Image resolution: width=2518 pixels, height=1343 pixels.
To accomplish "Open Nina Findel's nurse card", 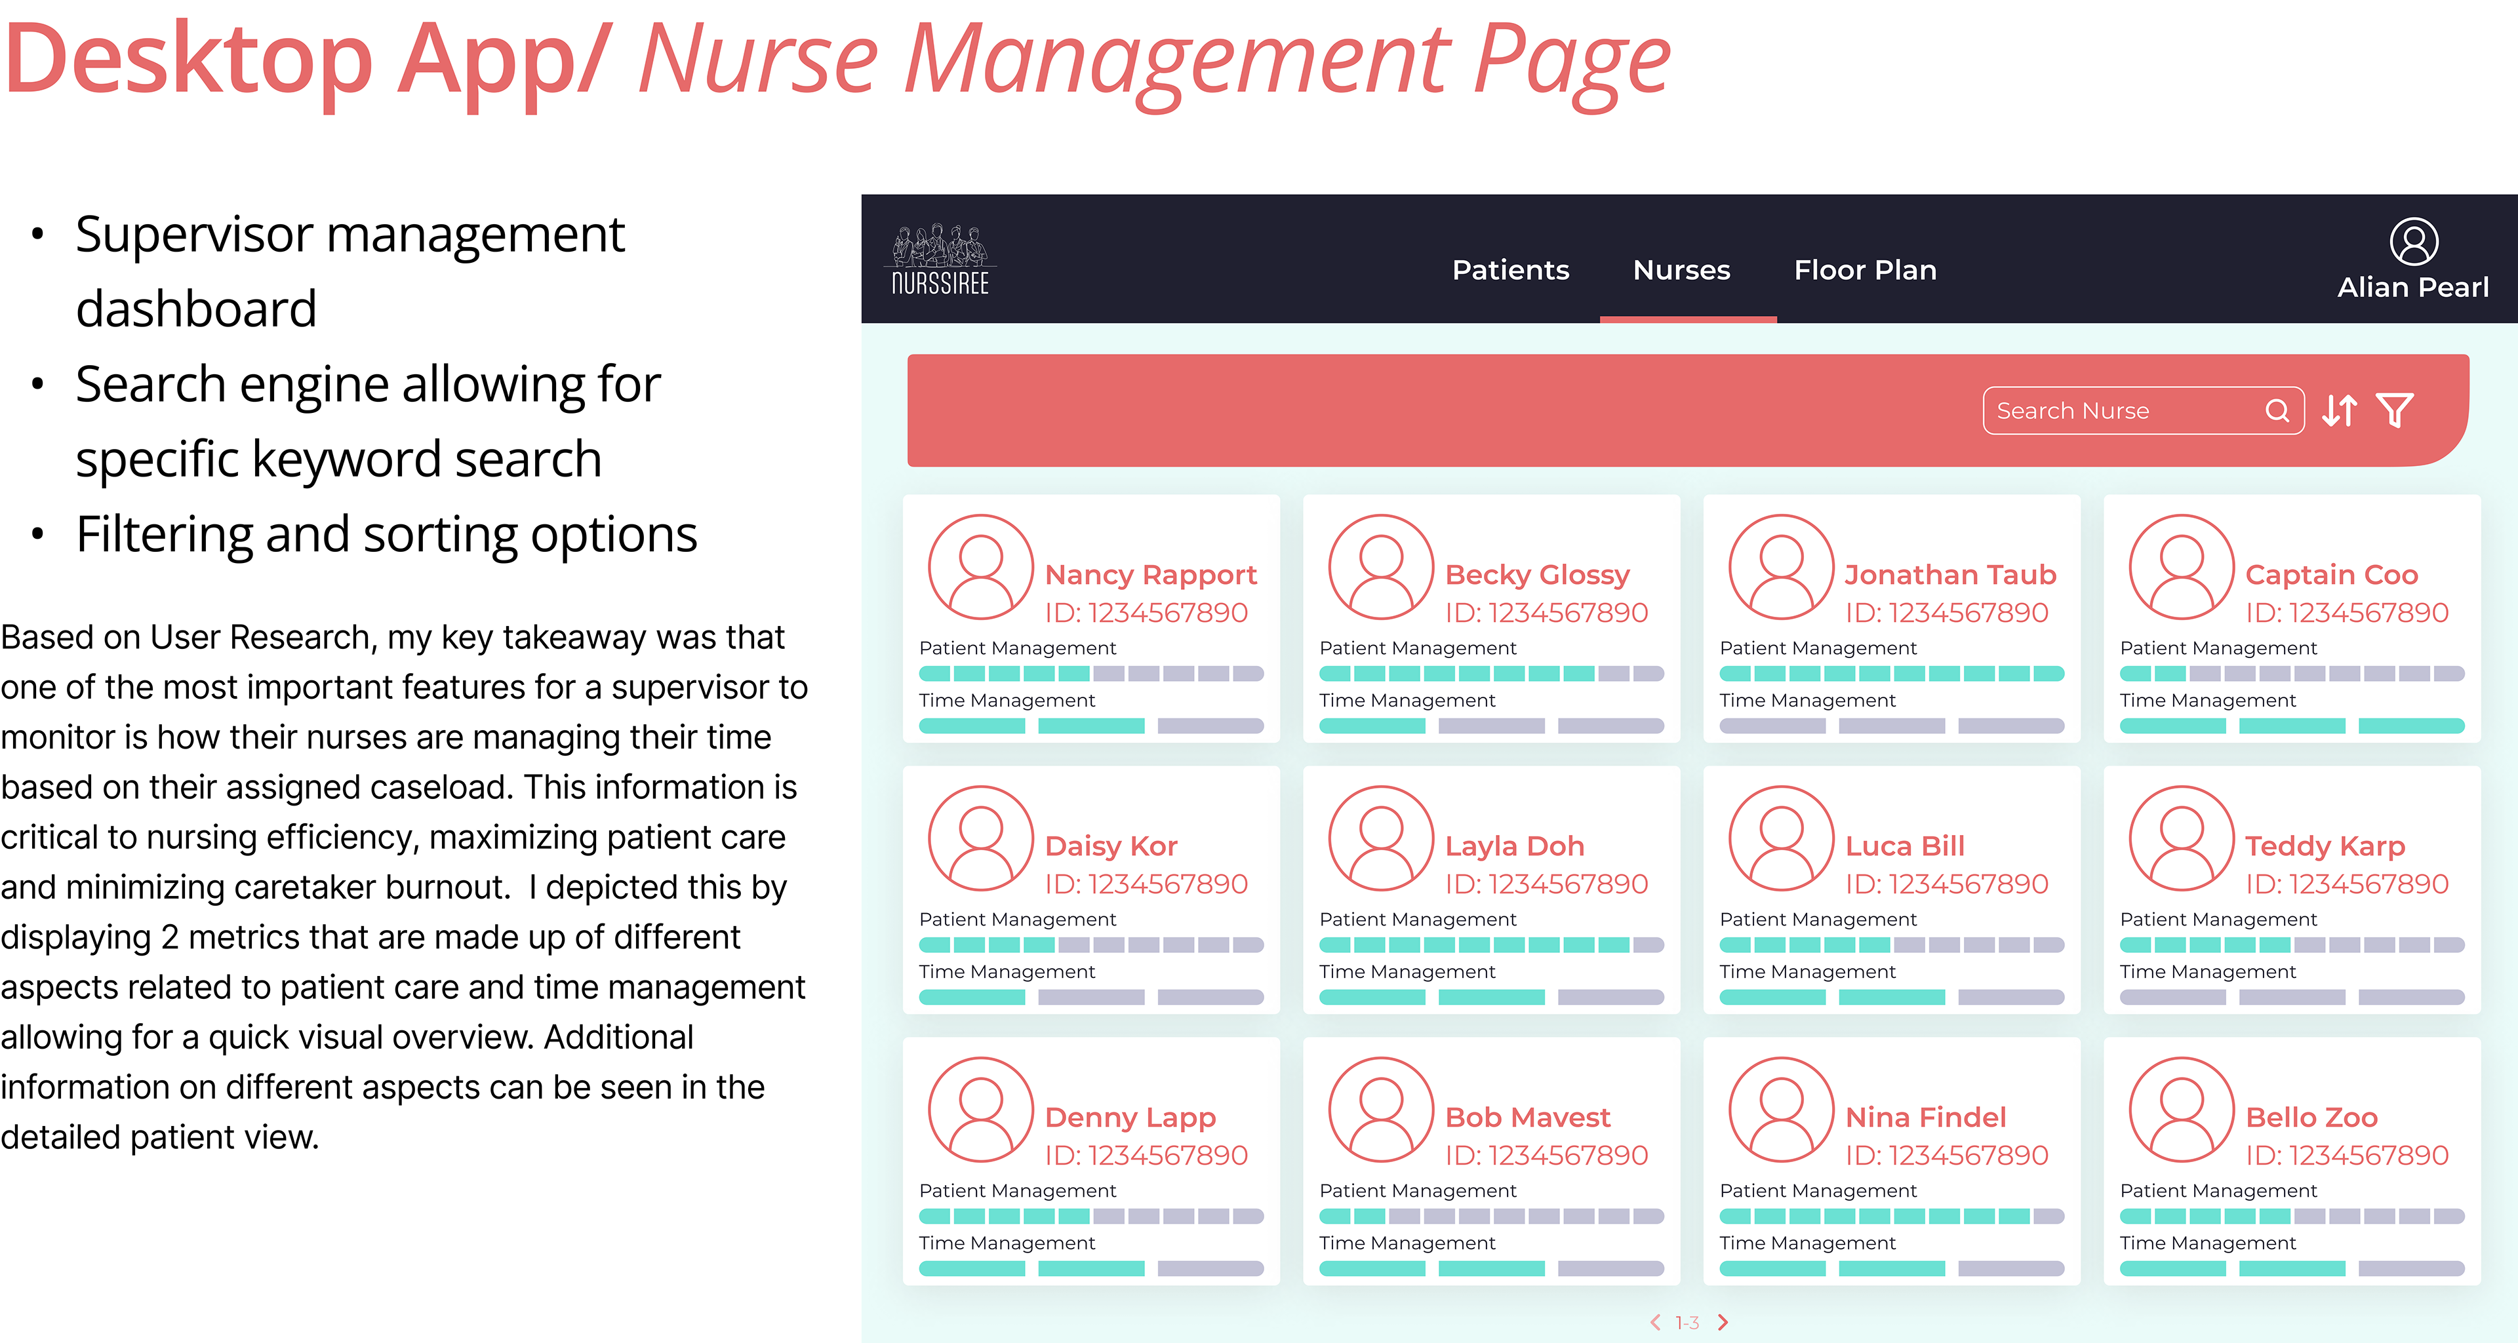I will coord(1890,1160).
